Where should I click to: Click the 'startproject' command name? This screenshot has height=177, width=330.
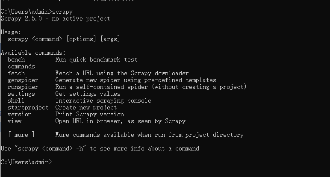click(x=28, y=108)
